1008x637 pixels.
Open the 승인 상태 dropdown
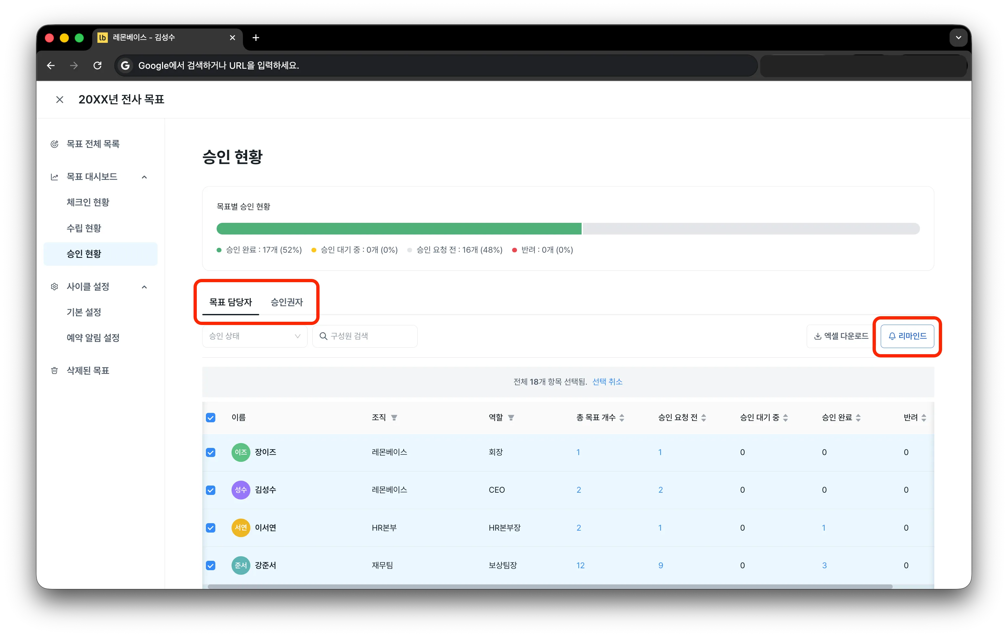tap(255, 336)
